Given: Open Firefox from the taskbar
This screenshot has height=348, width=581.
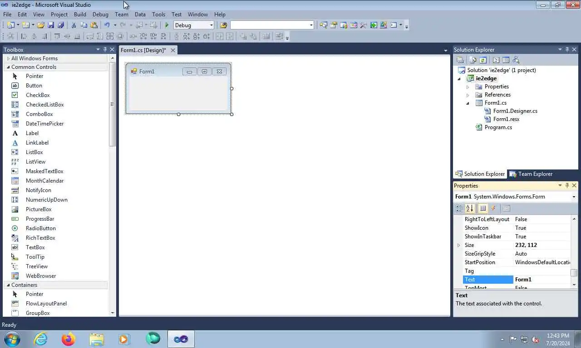Looking at the screenshot, I should [x=69, y=338].
